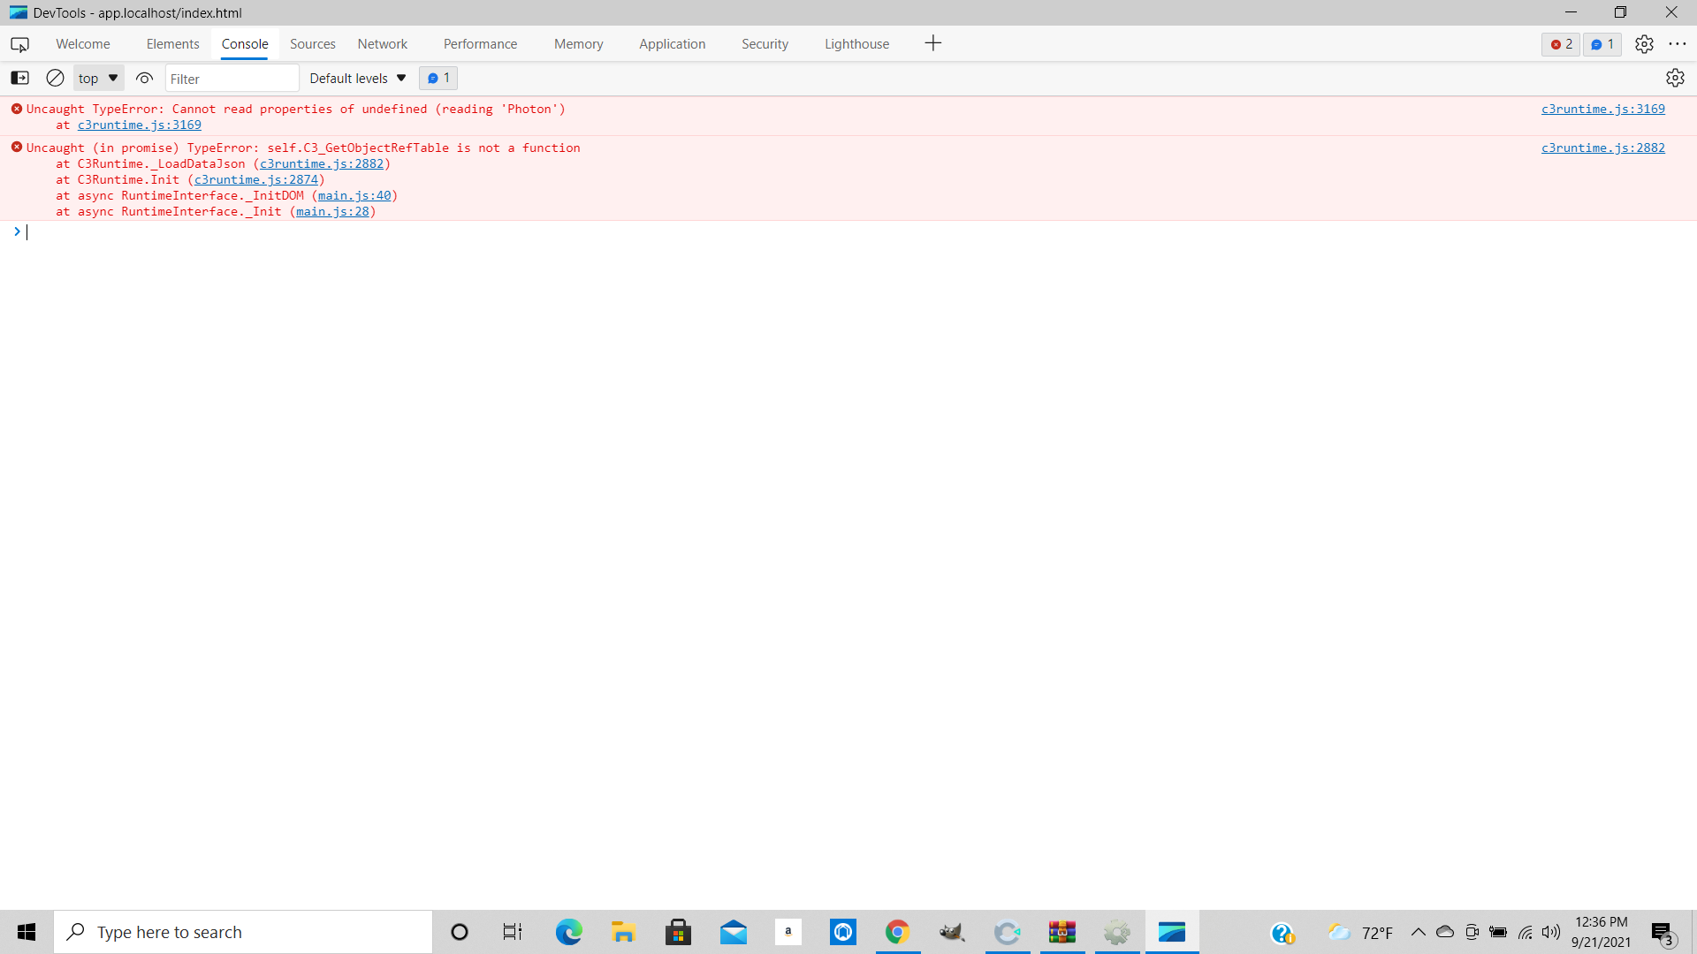Launch Microsoft Edge from taskbar
The height and width of the screenshot is (954, 1697).
point(568,932)
